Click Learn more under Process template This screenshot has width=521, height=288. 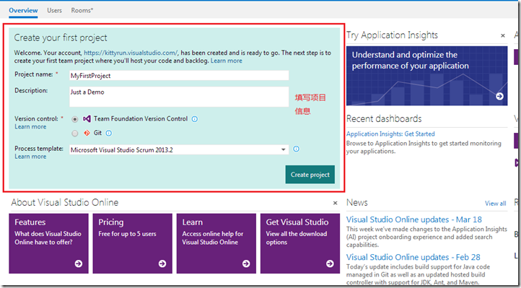click(x=30, y=157)
